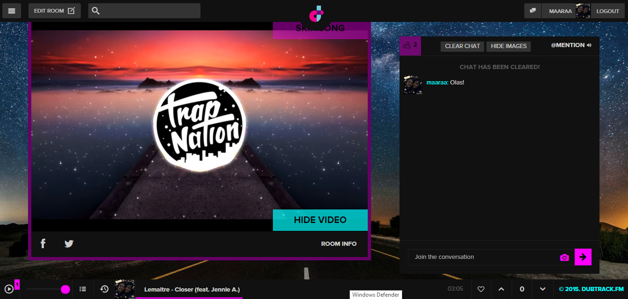This screenshot has height=299, width=628.
Task: Hide the video with HIDE VIDEO
Action: point(320,220)
